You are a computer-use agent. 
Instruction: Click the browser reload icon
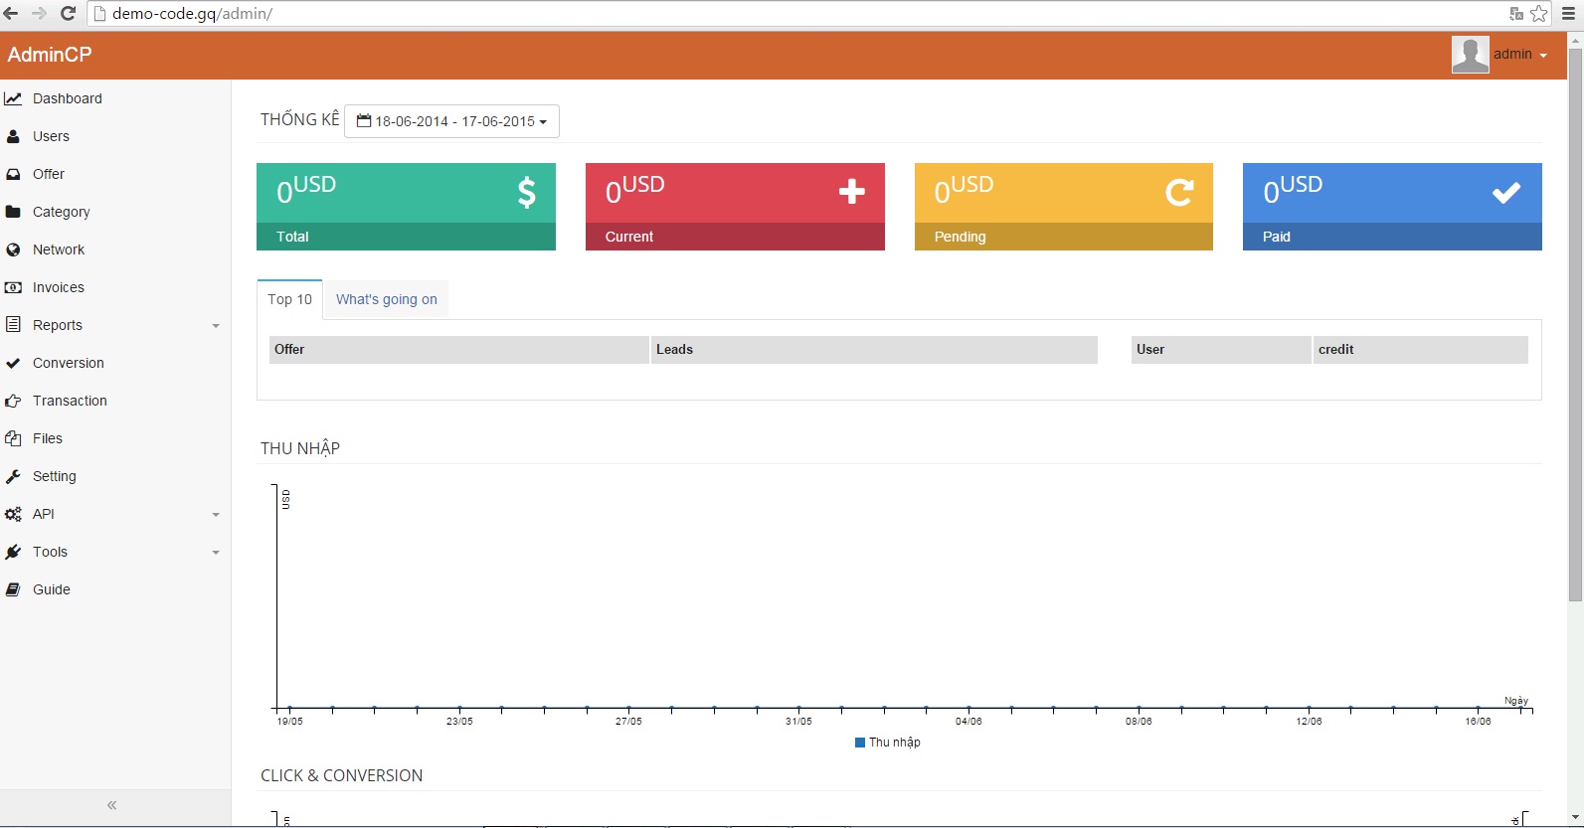(69, 14)
